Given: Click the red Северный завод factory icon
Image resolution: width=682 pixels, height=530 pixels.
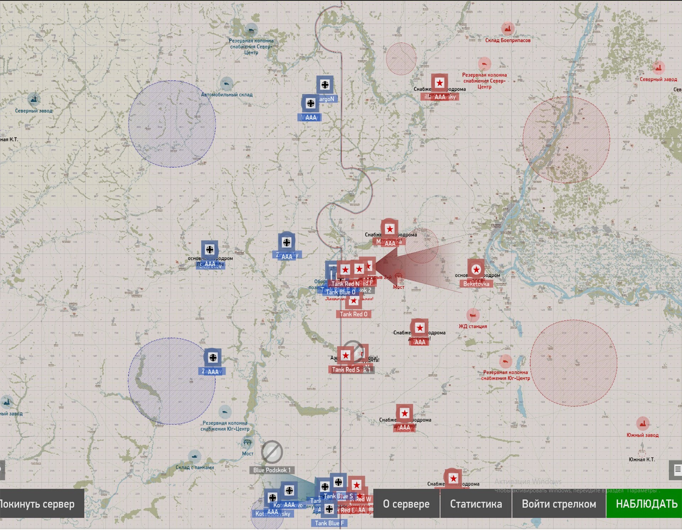Looking at the screenshot, I should coord(658,67).
